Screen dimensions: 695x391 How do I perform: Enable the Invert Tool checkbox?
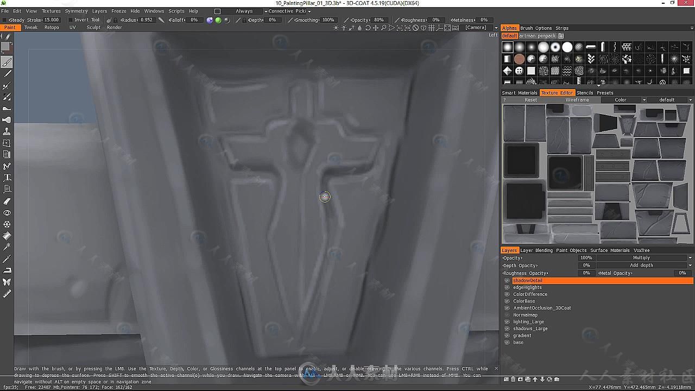(x=71, y=20)
